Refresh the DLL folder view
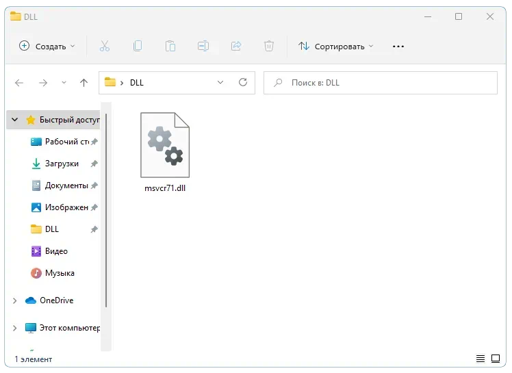 (243, 82)
